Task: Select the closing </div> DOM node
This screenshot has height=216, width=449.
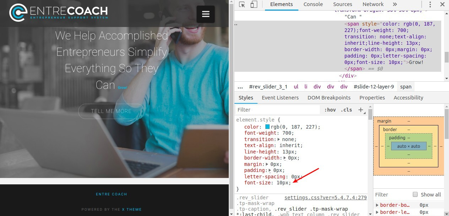Action: click(348, 76)
